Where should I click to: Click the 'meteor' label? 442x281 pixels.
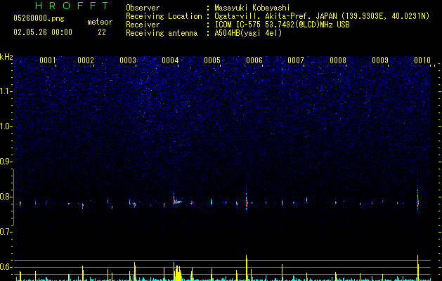tap(100, 22)
